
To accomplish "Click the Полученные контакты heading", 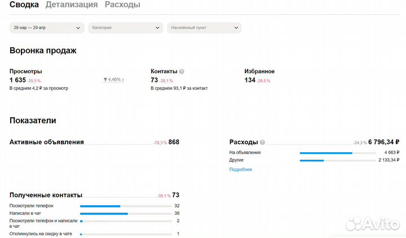I will click(x=46, y=195).
